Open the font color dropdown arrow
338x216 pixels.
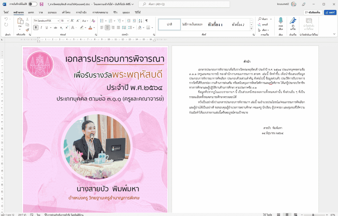94,28
